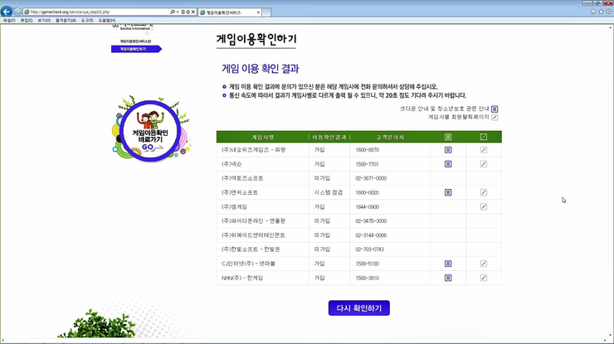This screenshot has width=614, height=344.
Task: Open withdrawal page icon for NHN(주) - 한게임
Action: [x=484, y=278]
